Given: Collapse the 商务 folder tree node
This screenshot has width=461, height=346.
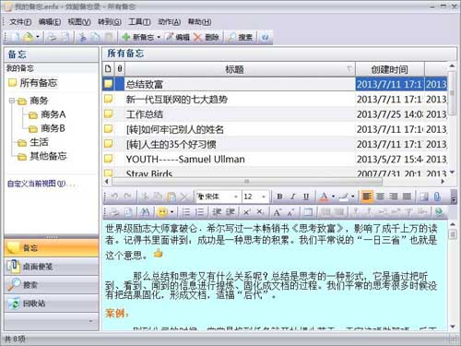Looking at the screenshot, I should point(12,101).
